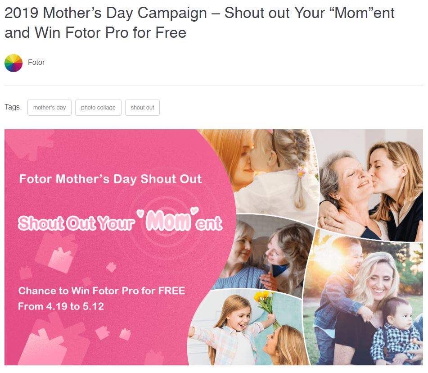Open the Fotor author name link
The width and height of the screenshot is (428, 373).
(36, 63)
